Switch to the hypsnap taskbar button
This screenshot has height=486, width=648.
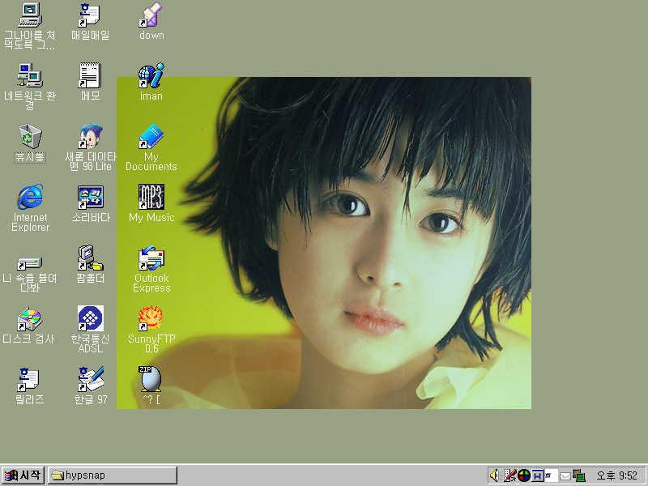(112, 475)
